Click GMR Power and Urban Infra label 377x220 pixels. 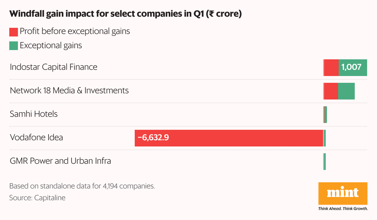pos(60,161)
